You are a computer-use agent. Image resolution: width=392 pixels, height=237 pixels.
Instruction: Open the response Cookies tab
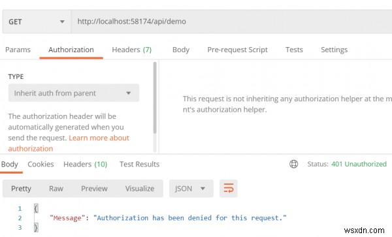41,164
